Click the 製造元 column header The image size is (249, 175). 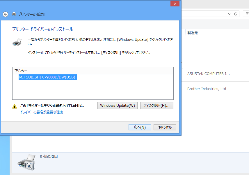coord(209,33)
